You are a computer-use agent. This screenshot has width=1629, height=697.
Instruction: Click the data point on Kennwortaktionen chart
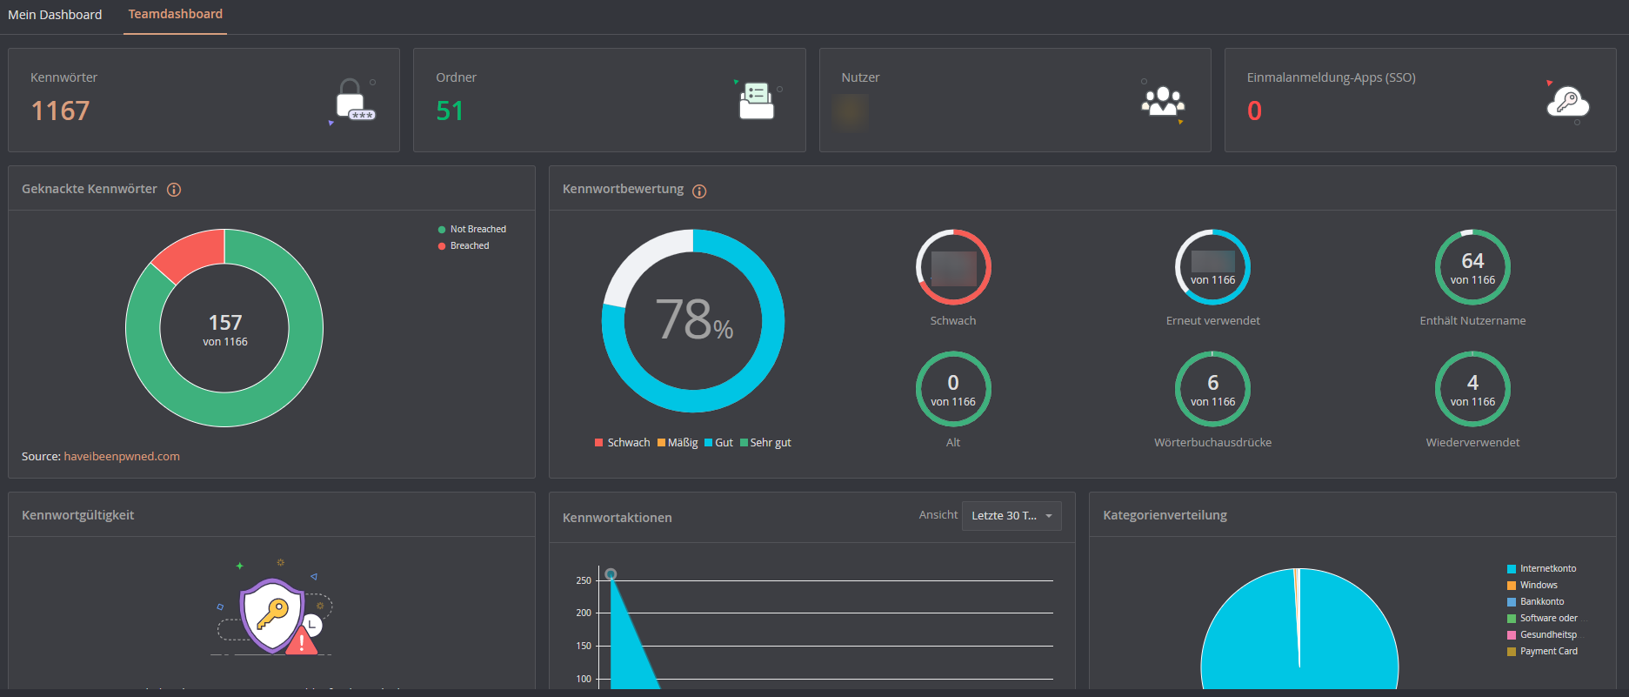coord(611,574)
